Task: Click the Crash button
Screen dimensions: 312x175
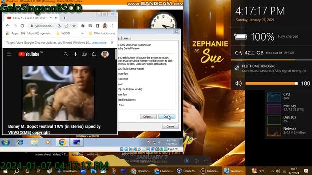Action: 167,117
